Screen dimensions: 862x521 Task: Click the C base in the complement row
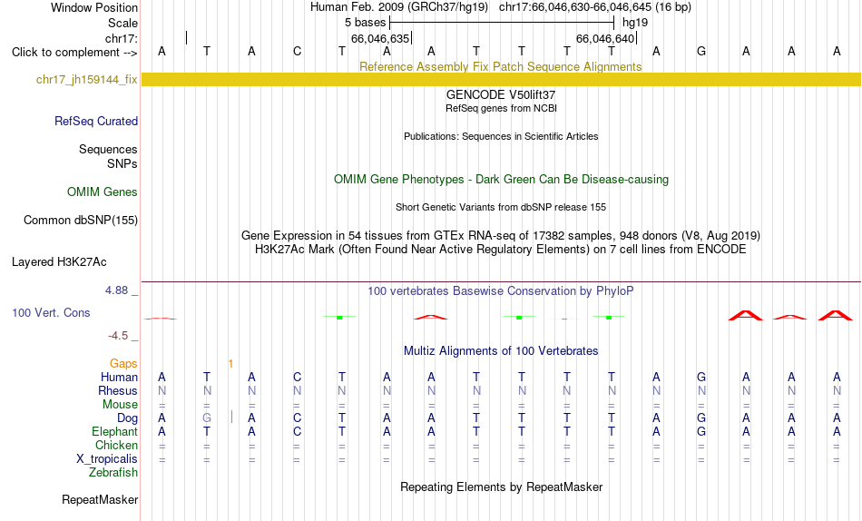tap(297, 51)
